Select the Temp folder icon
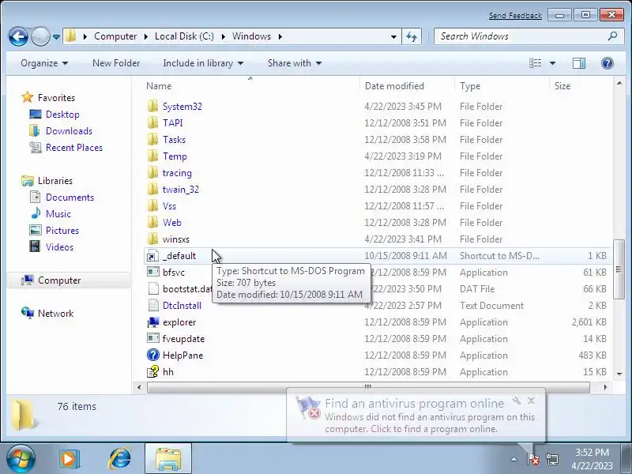632x474 pixels. coord(152,156)
